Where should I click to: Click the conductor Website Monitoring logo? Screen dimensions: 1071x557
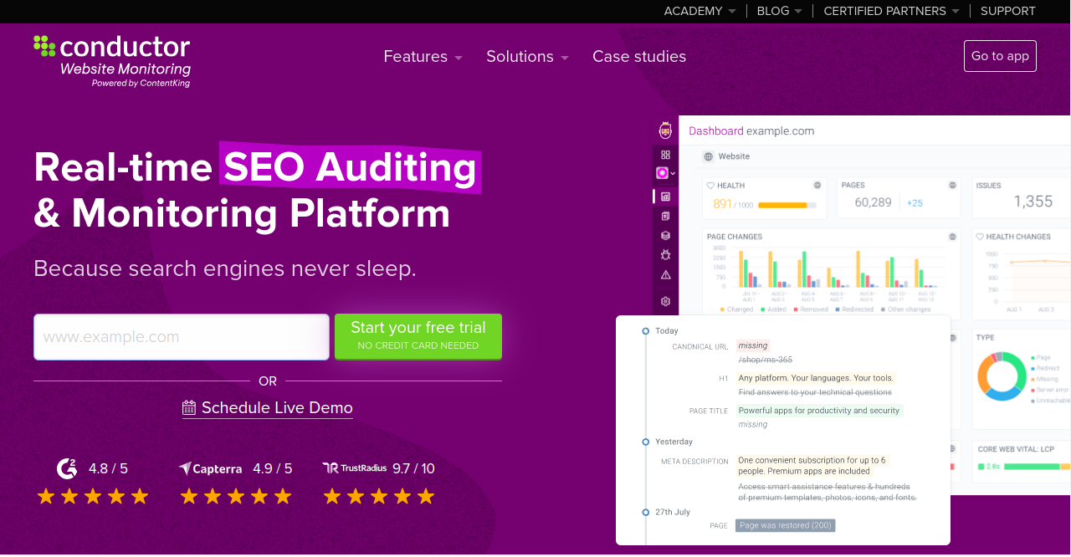(x=111, y=60)
